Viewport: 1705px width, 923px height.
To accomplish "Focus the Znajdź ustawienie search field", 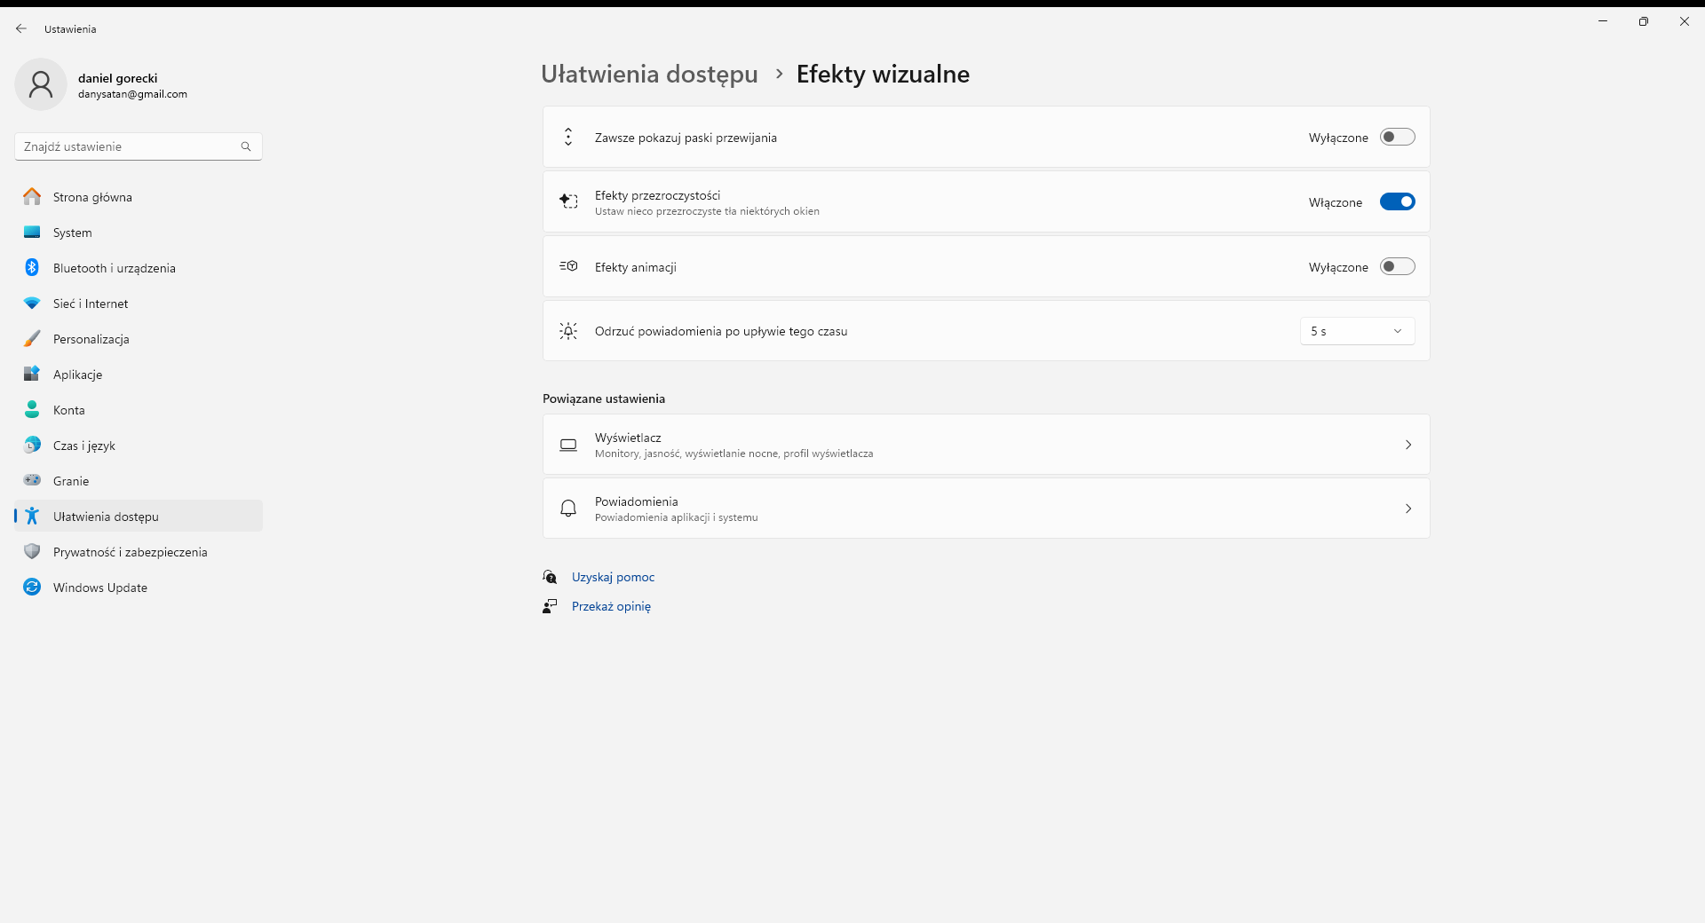I will pyautogui.click(x=129, y=146).
